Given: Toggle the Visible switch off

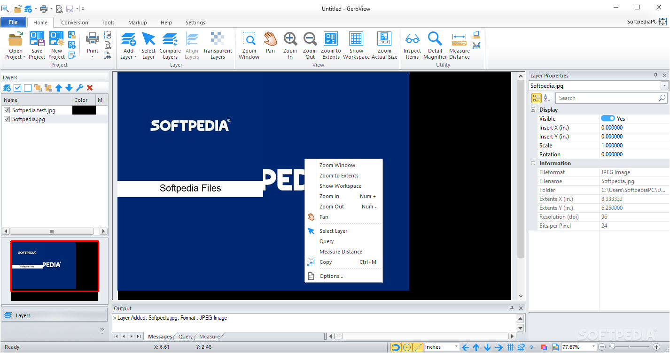Looking at the screenshot, I should point(608,119).
